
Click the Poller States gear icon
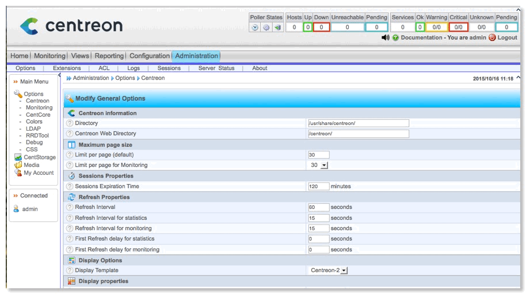[x=266, y=27]
